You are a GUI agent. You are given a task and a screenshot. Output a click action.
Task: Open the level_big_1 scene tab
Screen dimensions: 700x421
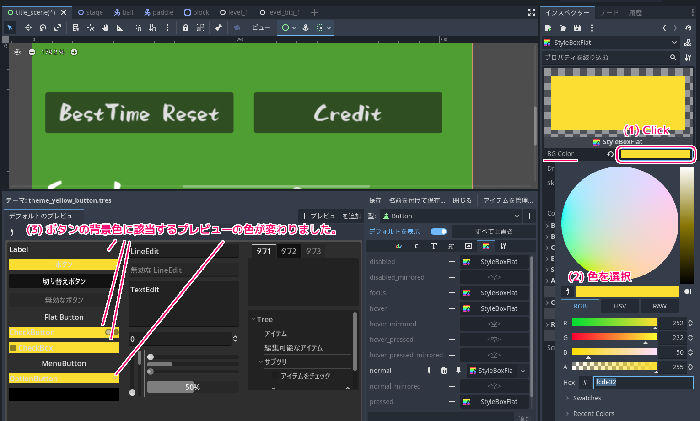click(280, 12)
